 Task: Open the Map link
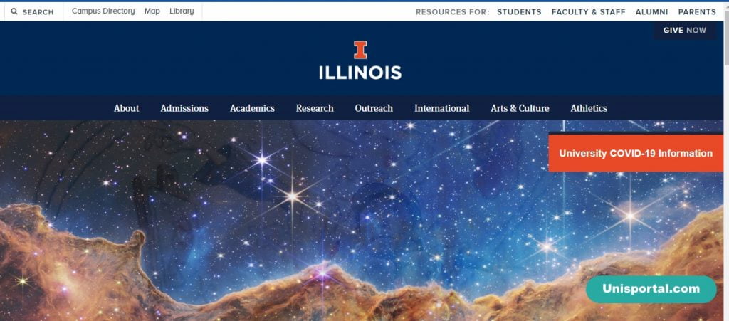coord(152,11)
